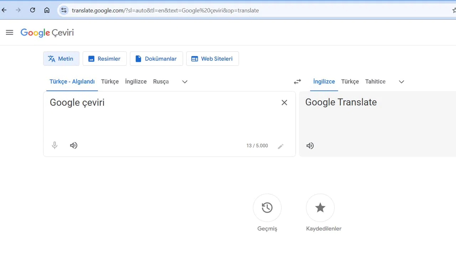This screenshot has height=280, width=456.
Task: Select Türkçe - Algılandı source tab
Action: pyautogui.click(x=72, y=81)
